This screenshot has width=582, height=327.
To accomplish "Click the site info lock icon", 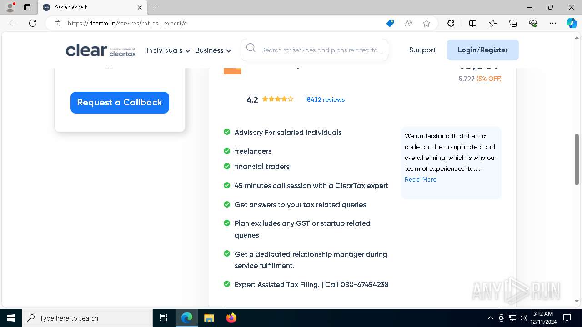I will pos(57,23).
